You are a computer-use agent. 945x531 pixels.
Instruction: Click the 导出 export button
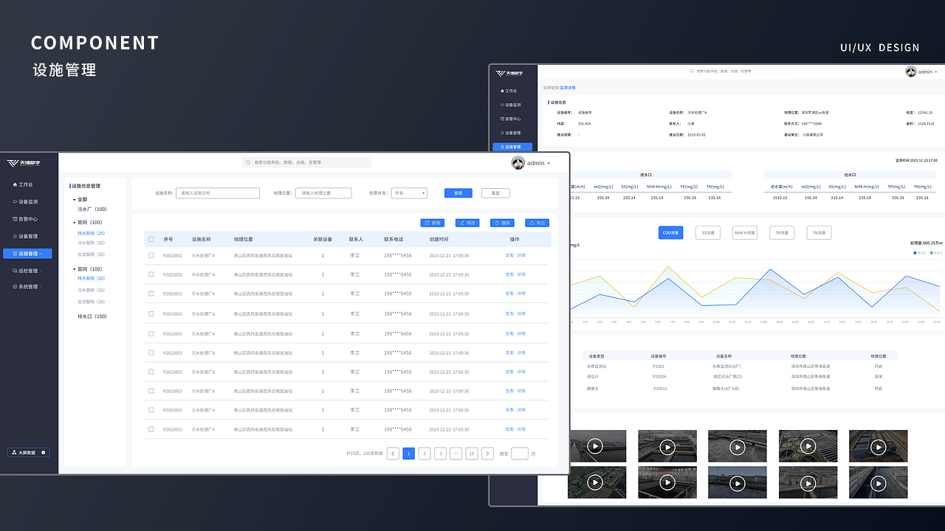(537, 223)
